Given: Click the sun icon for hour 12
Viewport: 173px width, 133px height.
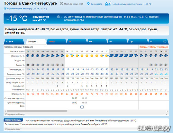Looking at the screenshot, I should [82, 56].
